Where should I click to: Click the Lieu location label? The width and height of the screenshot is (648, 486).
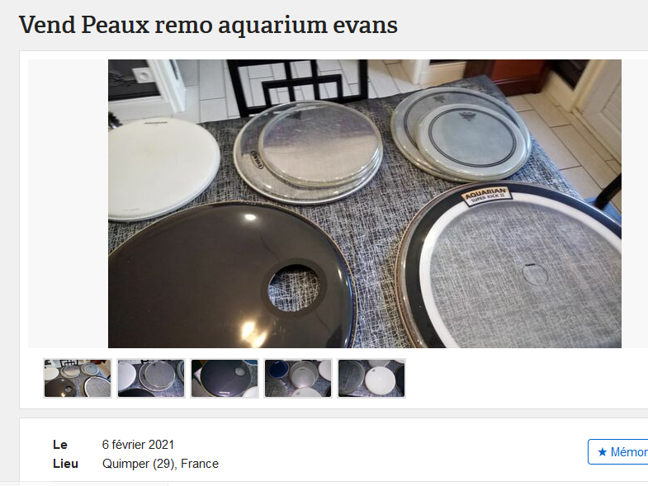coord(65,464)
